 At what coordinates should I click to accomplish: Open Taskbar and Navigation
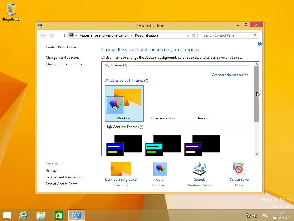click(x=63, y=177)
